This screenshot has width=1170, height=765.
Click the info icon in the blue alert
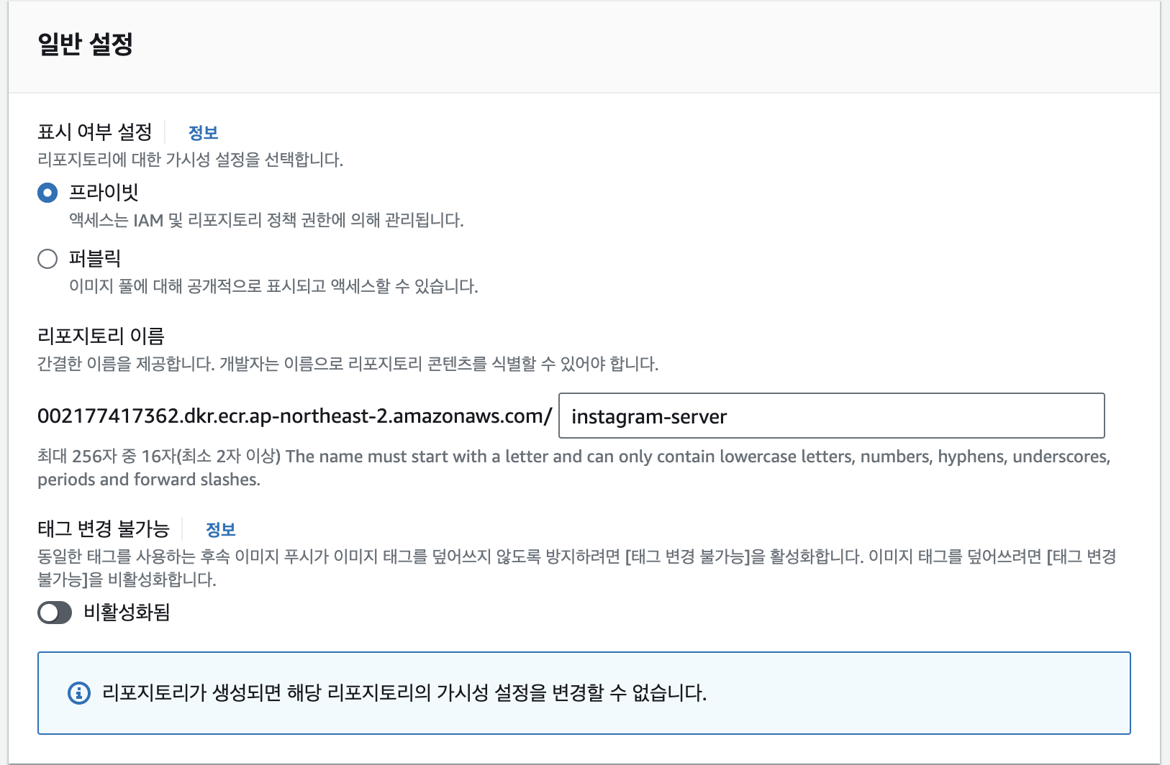click(79, 693)
